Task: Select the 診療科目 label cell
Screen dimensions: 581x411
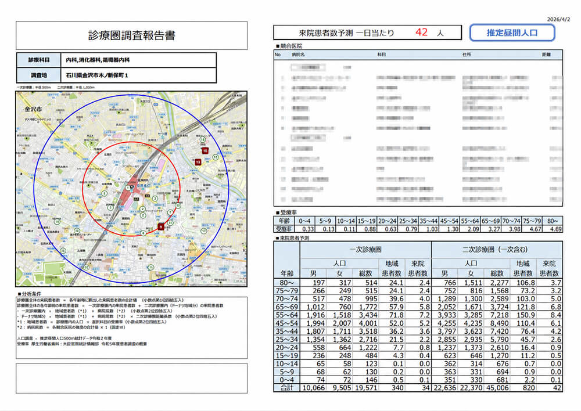Action: 39,60
